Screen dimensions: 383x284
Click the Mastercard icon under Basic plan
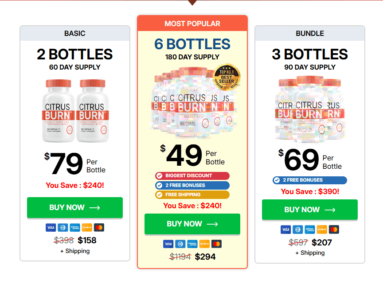click(98, 227)
